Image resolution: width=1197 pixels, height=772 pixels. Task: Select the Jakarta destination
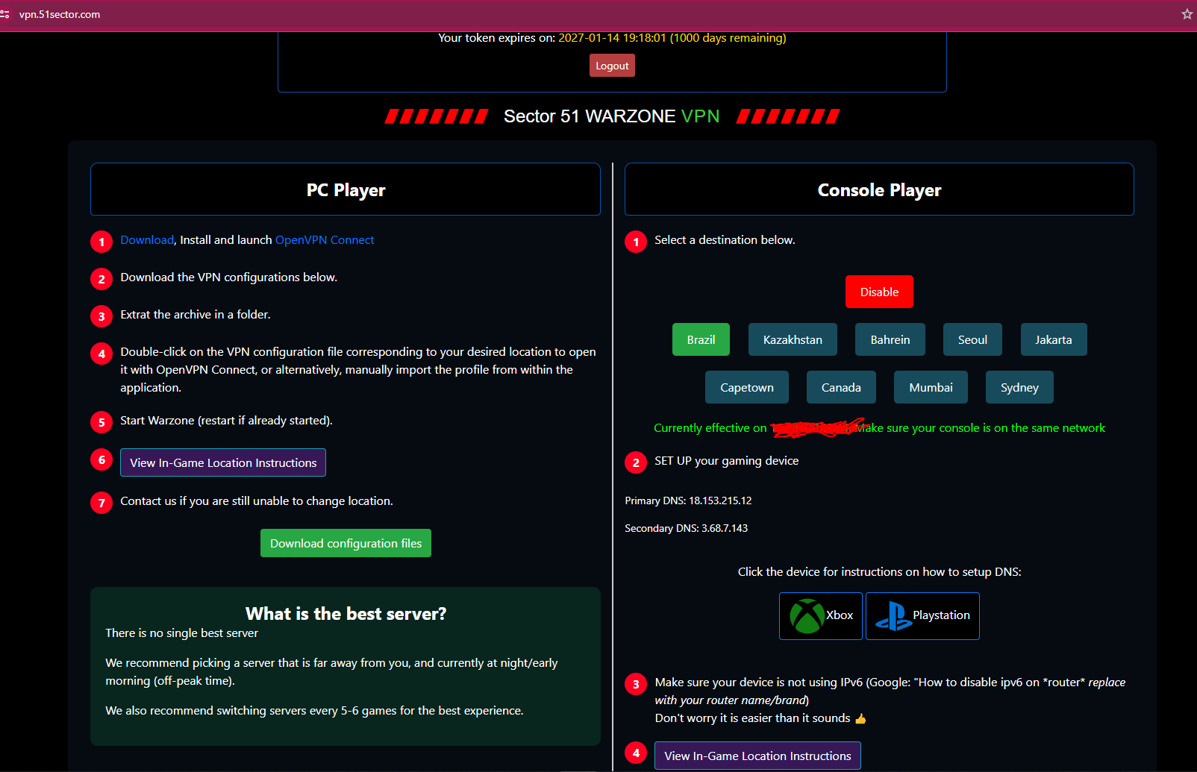pos(1054,339)
